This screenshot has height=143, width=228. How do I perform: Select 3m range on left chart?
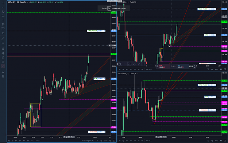point(20,141)
